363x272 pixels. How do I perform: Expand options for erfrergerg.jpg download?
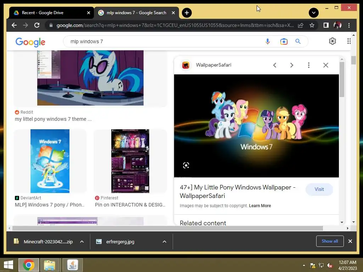(x=164, y=242)
